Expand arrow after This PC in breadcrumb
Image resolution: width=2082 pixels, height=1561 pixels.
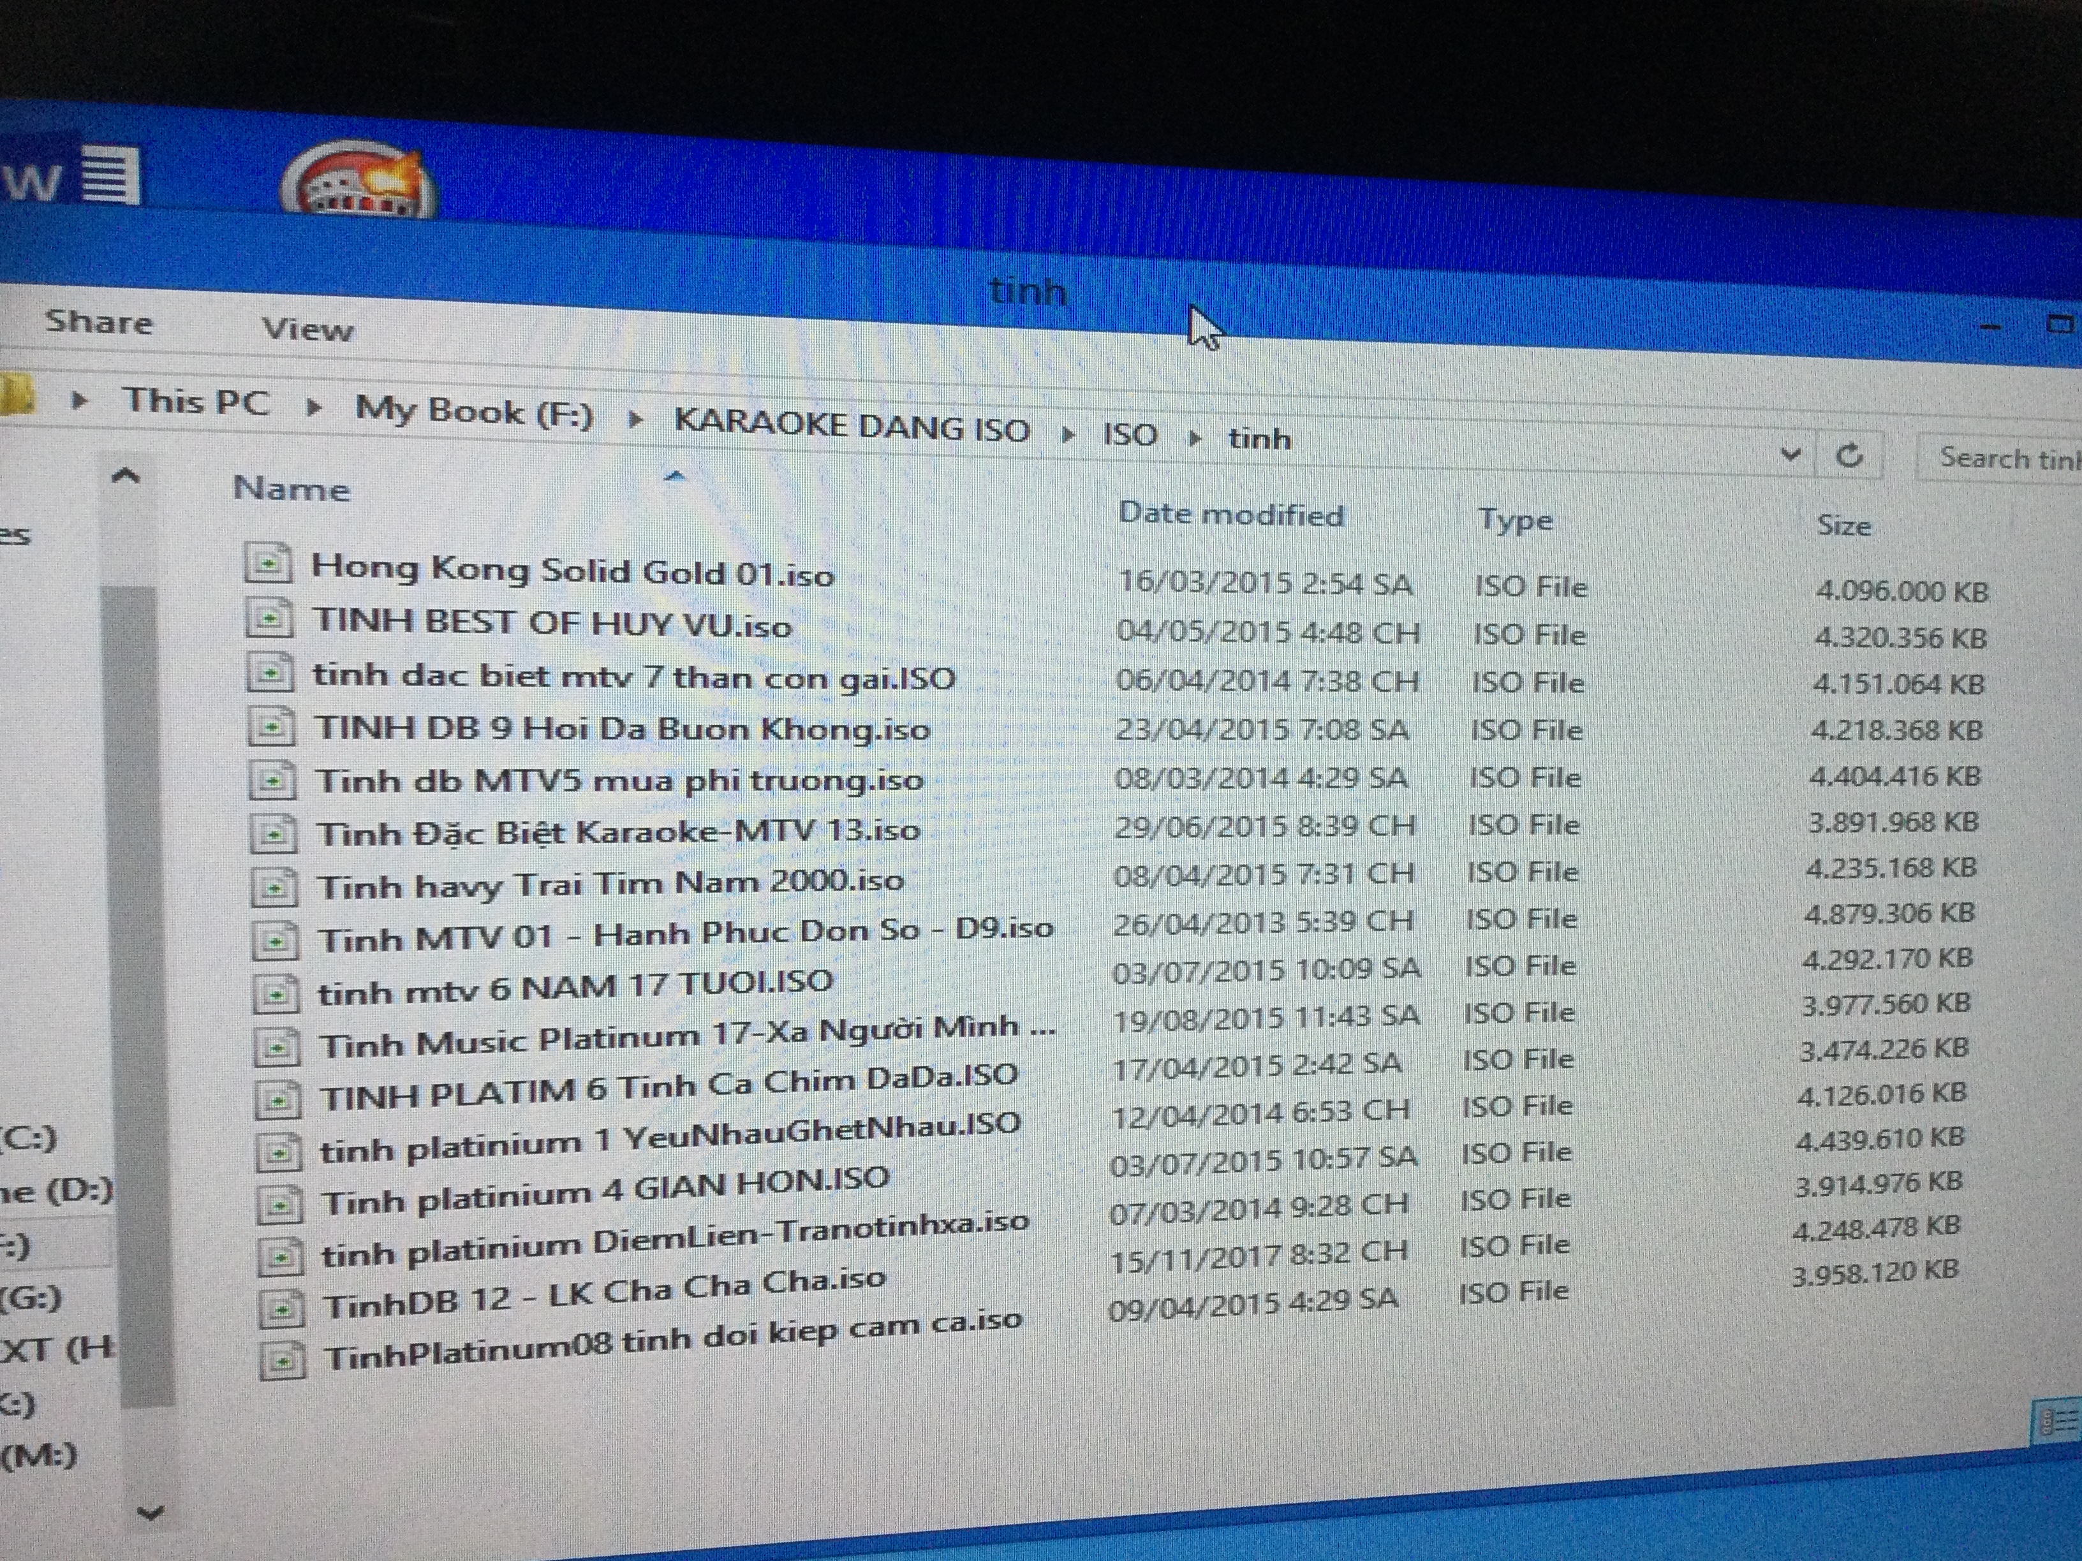(x=314, y=406)
